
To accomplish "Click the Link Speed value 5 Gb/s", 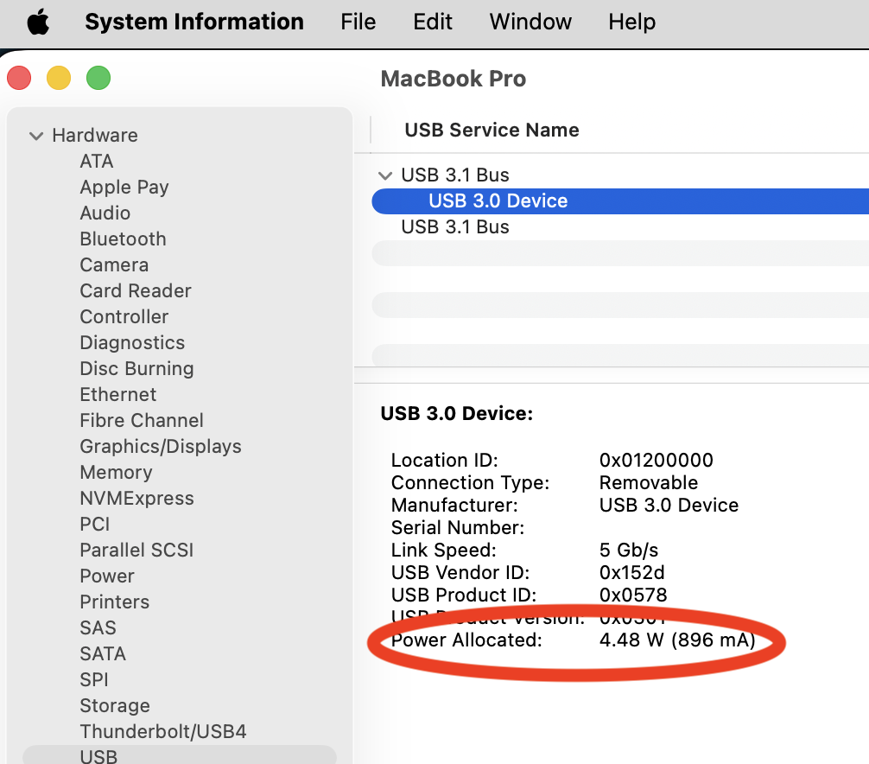I will (x=629, y=550).
